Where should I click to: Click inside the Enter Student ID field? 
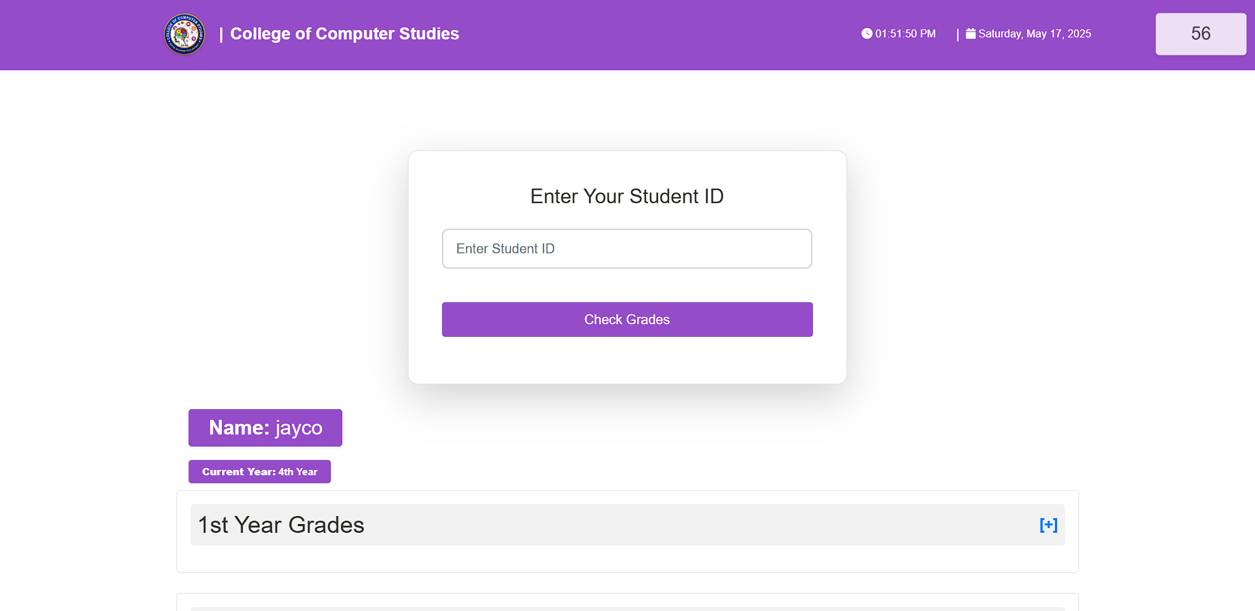[626, 249]
